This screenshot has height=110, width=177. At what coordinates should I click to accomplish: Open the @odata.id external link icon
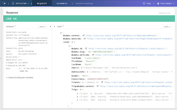[86, 48]
